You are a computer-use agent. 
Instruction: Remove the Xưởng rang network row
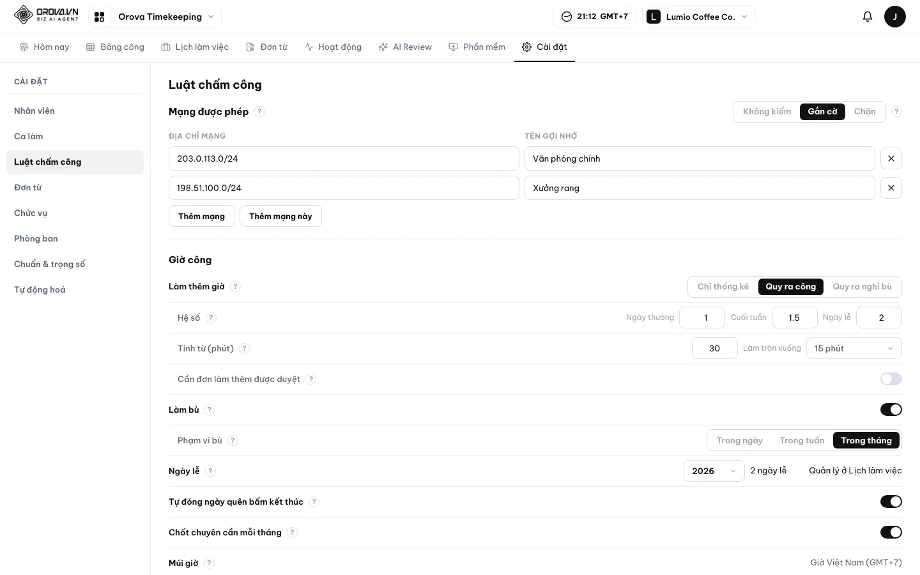coord(891,188)
